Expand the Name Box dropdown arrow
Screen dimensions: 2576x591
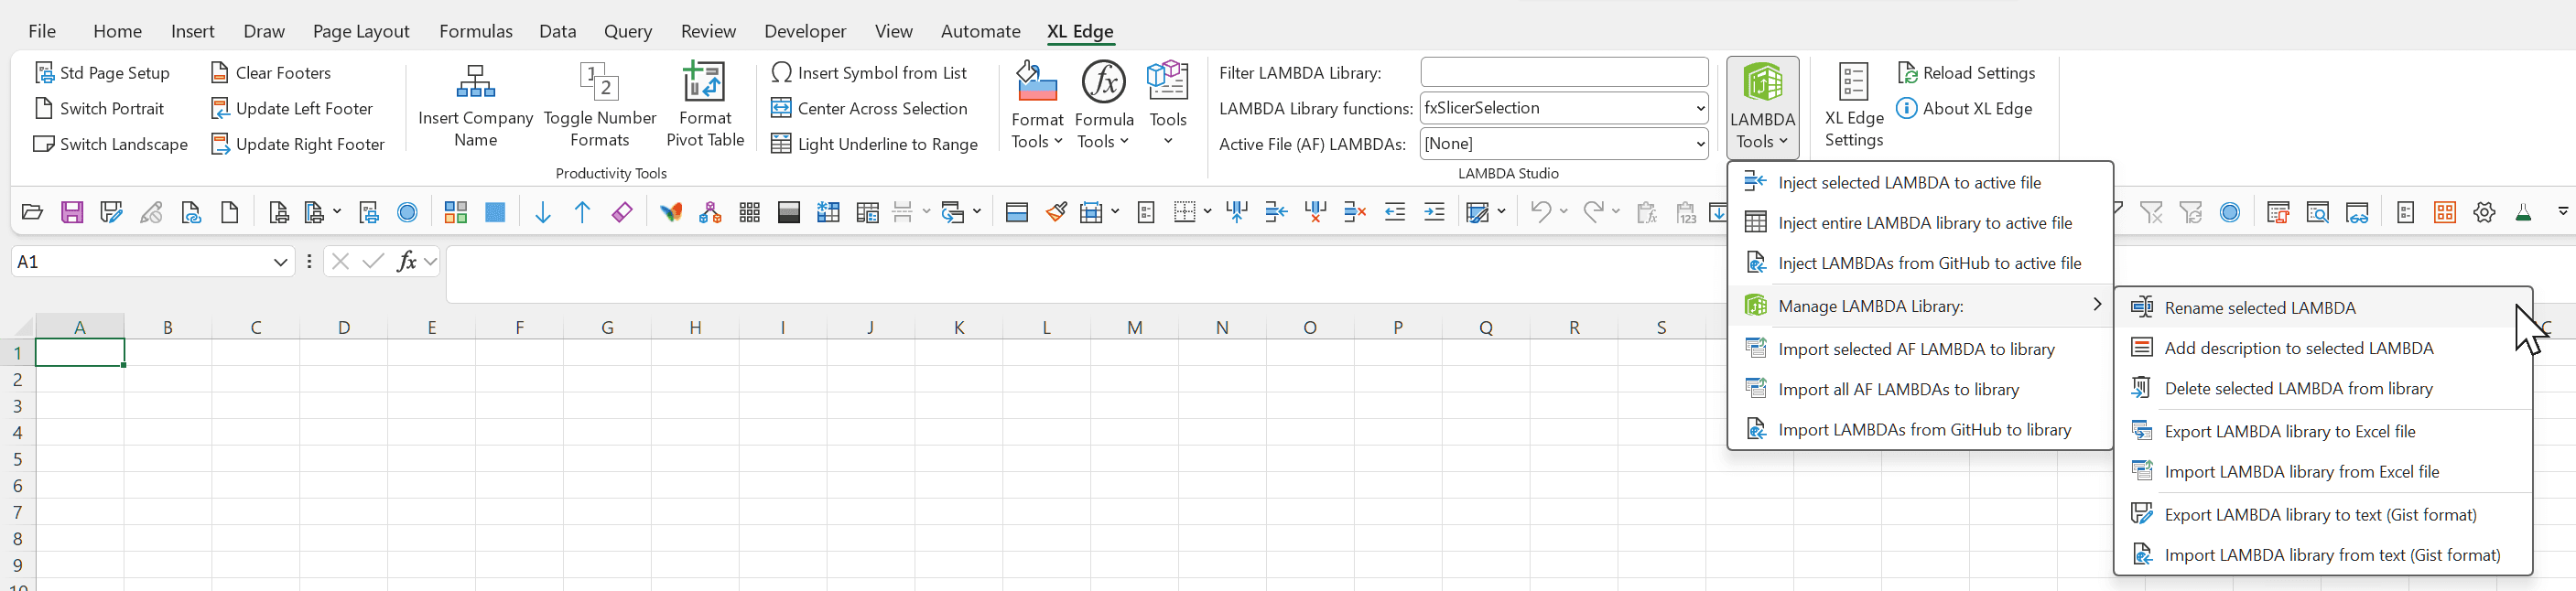[x=280, y=262]
